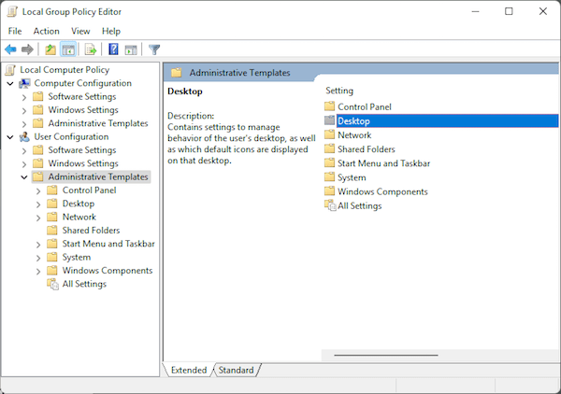
Task: Click the Setting column header
Action: (x=339, y=91)
